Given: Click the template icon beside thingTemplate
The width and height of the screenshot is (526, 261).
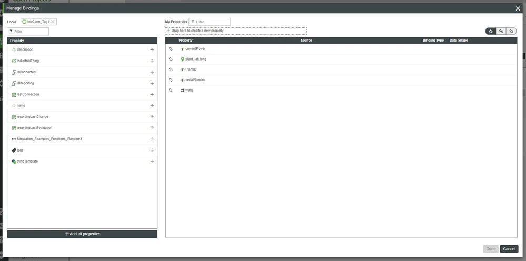Looking at the screenshot, I should (14, 162).
